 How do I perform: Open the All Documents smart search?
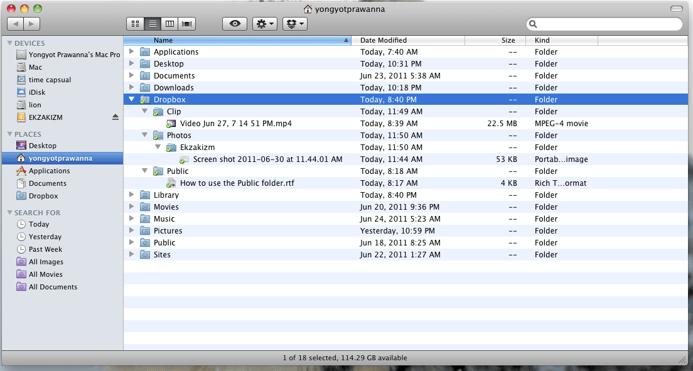point(47,287)
